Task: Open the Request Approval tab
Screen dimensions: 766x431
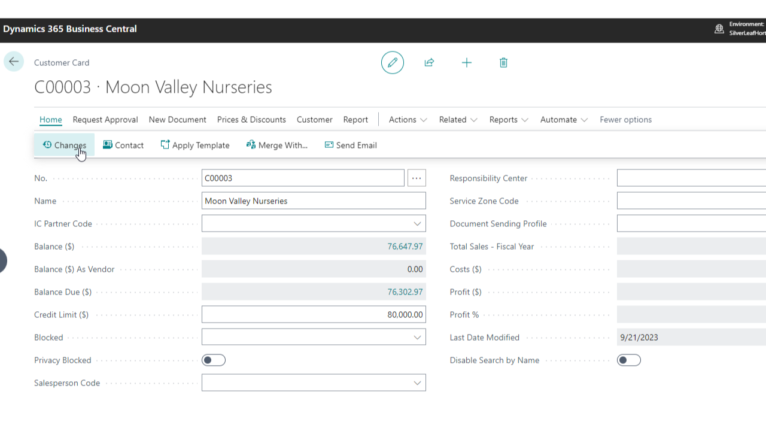Action: 105,119
